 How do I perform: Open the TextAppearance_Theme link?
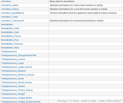[13, 86]
